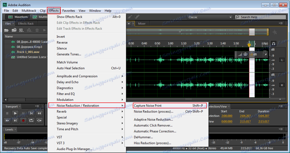This screenshot has height=153, width=290.
Task: Click the Fast Forward button in Transport
Action: pyautogui.click(x=7, y=120)
